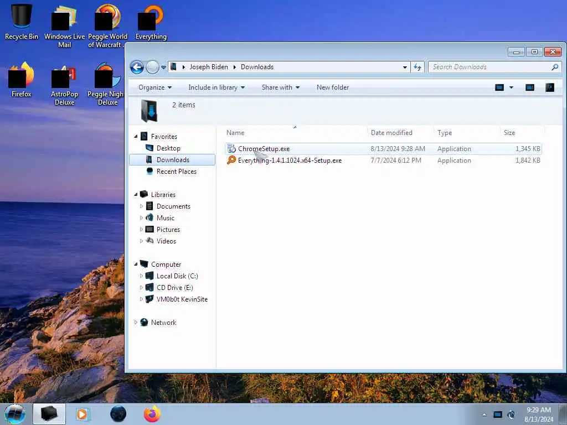The height and width of the screenshot is (425, 567).
Task: Open recent pages dropdown arrow
Action: coord(163,67)
